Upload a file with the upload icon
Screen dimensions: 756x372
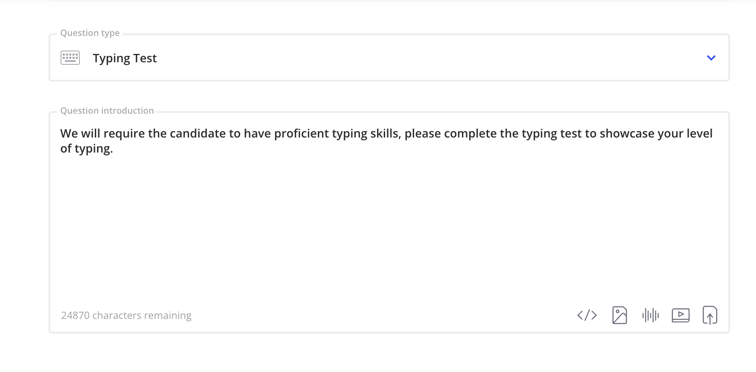(710, 315)
